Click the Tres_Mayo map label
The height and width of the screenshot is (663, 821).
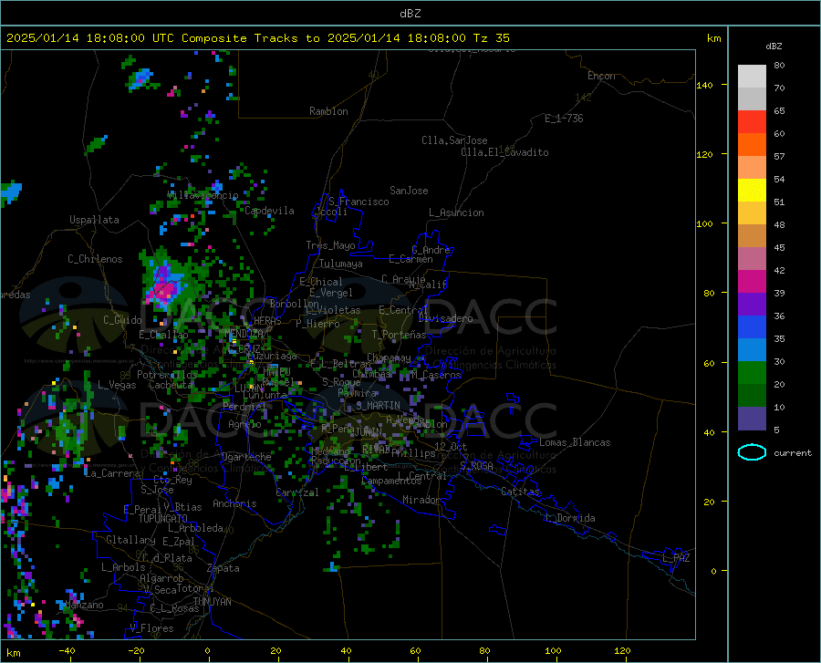tap(330, 245)
